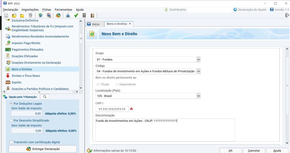Click the magnifier button beside Opção pela Tributação
Image resolution: width=290 pixels, height=153 pixels.
click(x=45, y=97)
